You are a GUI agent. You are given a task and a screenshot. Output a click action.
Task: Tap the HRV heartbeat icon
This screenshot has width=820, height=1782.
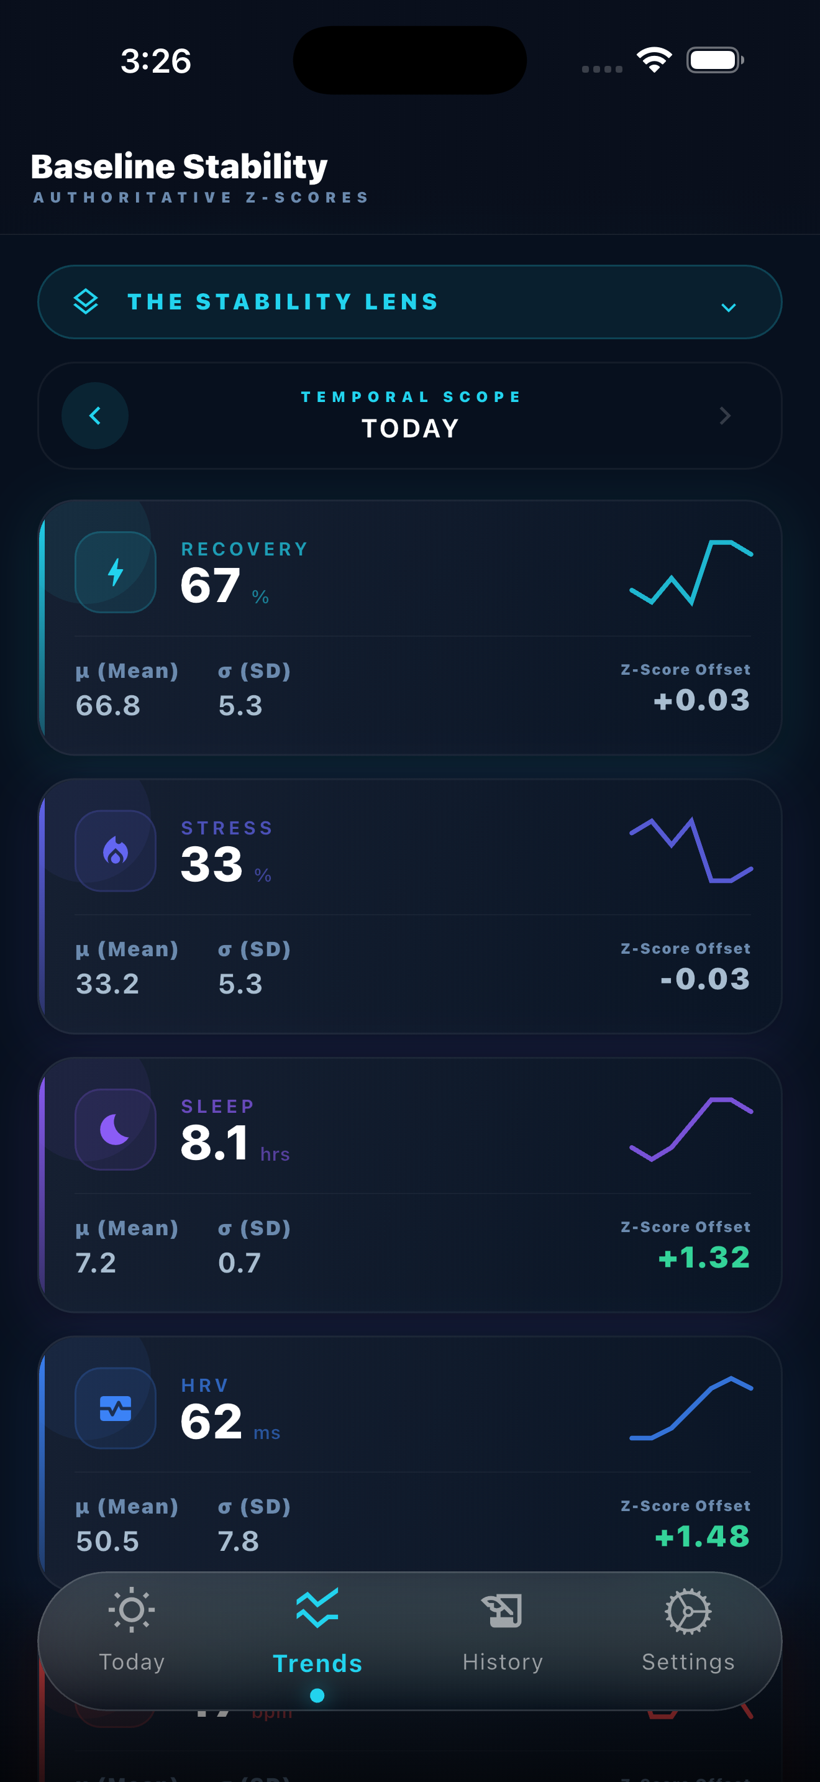(116, 1408)
